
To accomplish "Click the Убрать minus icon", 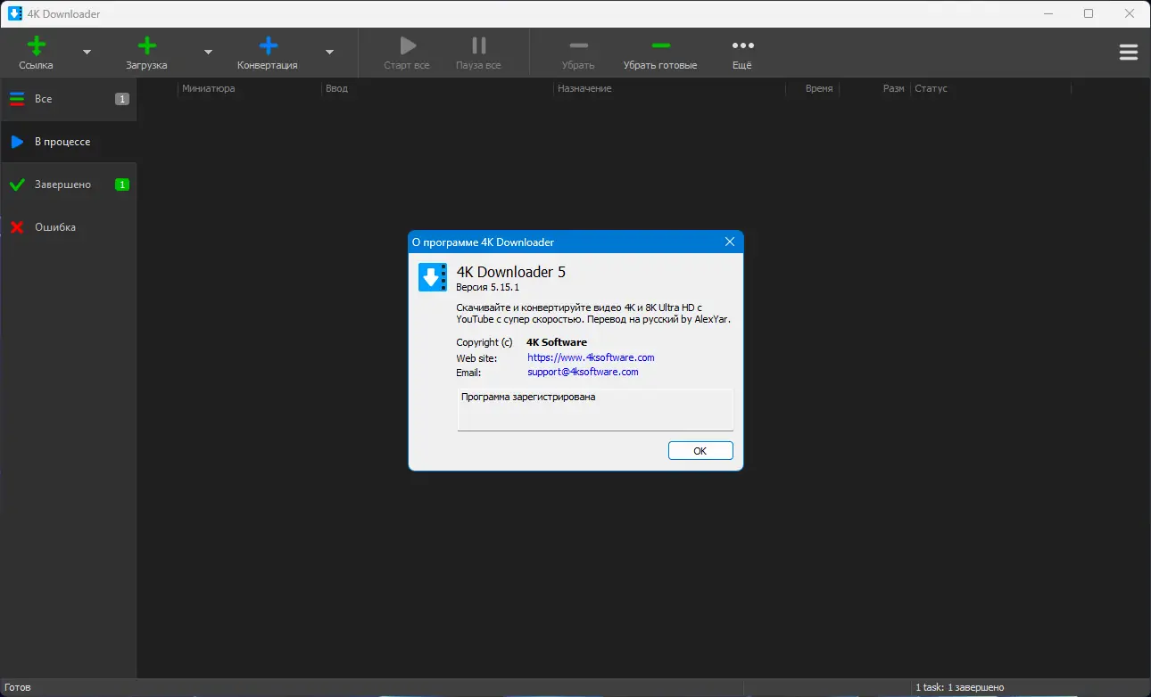I will point(578,45).
